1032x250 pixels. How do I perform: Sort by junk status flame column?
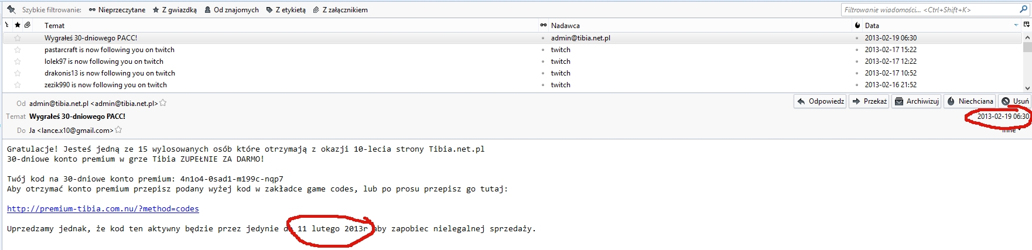(857, 25)
